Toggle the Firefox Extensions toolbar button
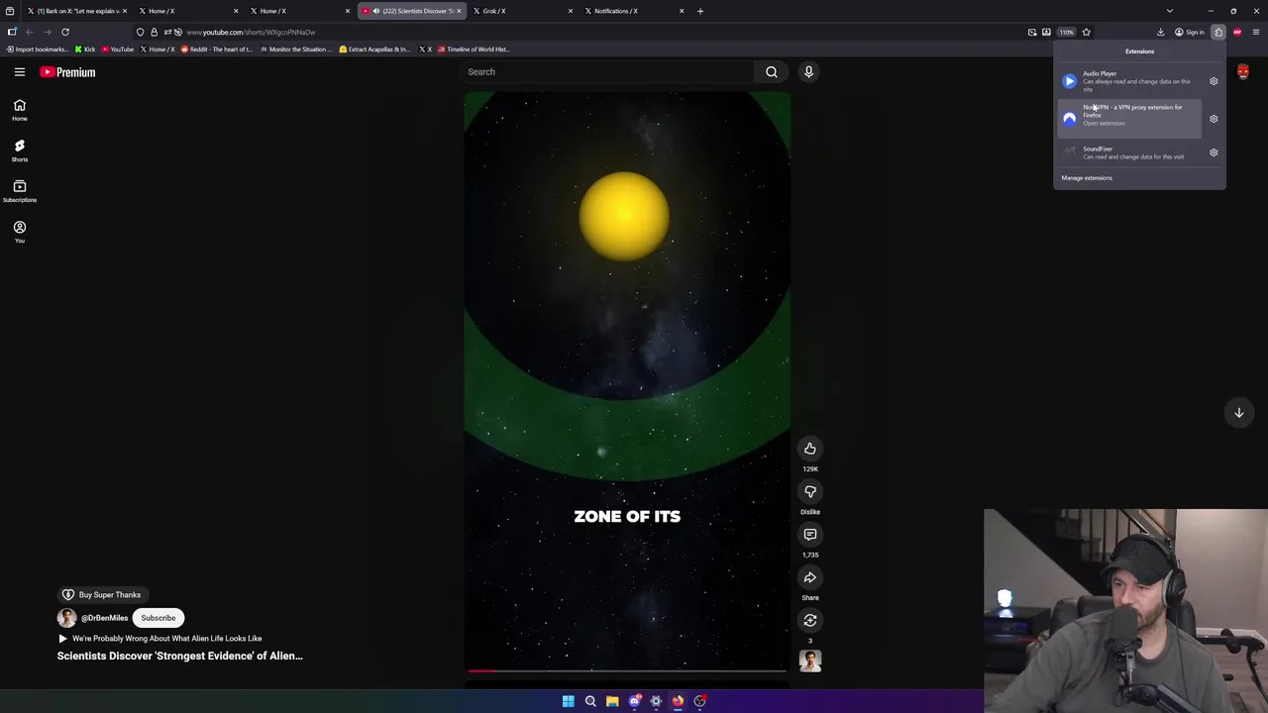 click(x=1218, y=32)
